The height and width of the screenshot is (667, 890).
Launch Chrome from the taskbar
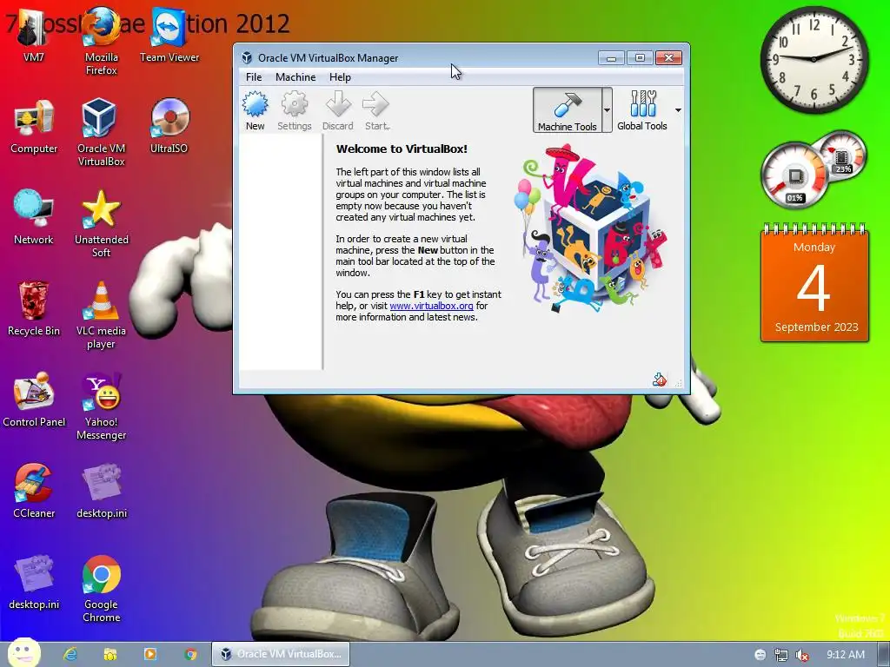tap(190, 654)
